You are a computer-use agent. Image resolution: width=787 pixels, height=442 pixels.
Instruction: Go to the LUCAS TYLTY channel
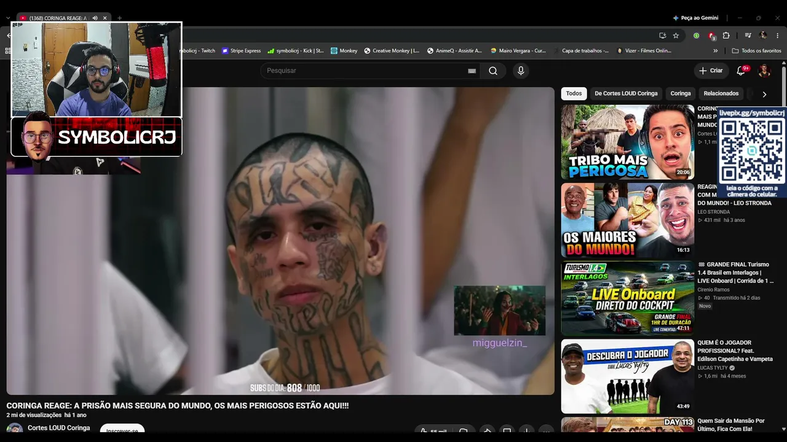[x=712, y=368]
